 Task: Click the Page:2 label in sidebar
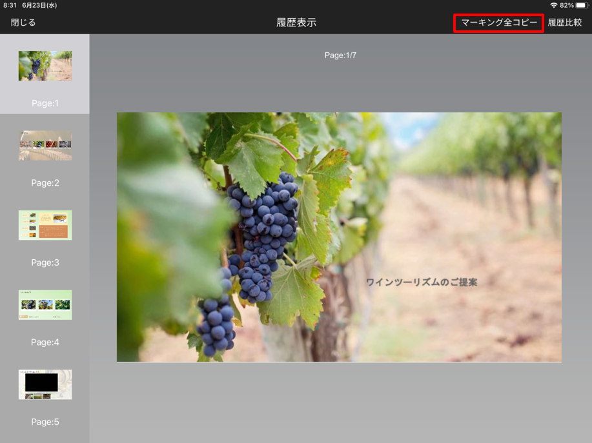pos(45,183)
